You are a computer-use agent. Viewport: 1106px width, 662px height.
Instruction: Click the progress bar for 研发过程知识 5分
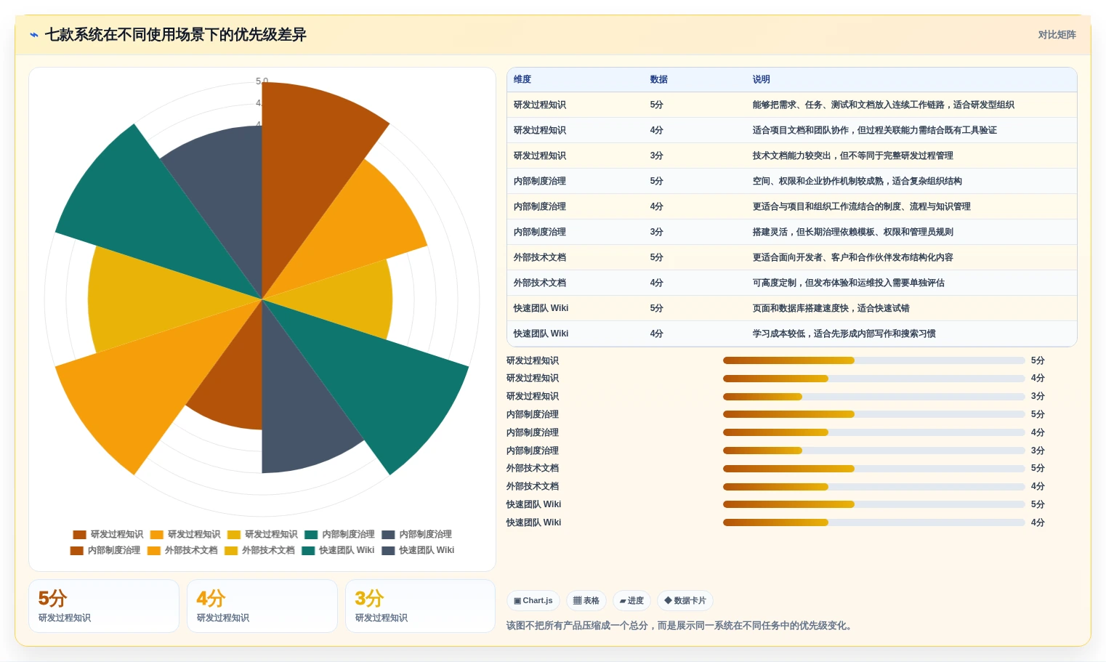[x=874, y=360]
